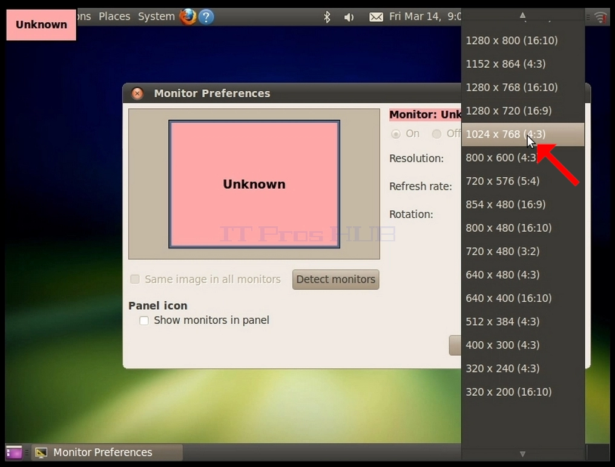Image resolution: width=615 pixels, height=467 pixels.
Task: Select 720 x 480 (3:2) resolution
Action: click(523, 251)
